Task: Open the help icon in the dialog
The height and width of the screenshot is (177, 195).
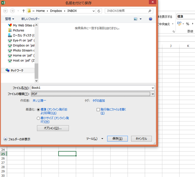Action: (x=150, y=19)
